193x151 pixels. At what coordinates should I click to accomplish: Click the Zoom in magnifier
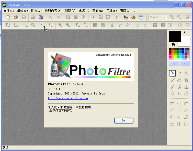click(x=172, y=17)
